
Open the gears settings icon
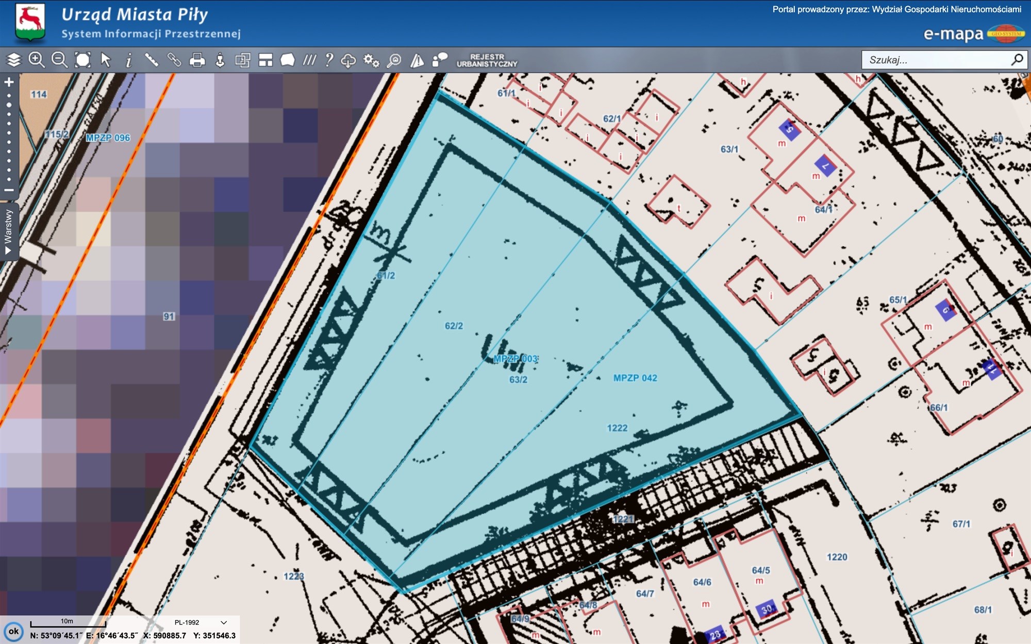click(x=371, y=60)
